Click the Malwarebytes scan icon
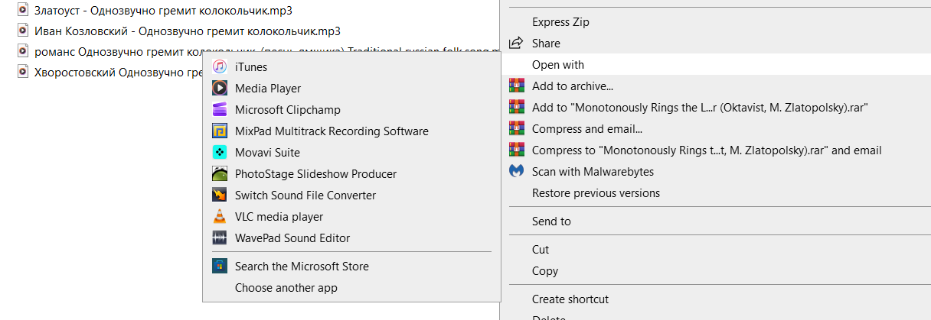 click(x=517, y=172)
